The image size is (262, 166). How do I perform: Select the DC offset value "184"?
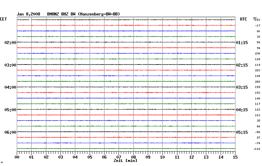pos(258,76)
